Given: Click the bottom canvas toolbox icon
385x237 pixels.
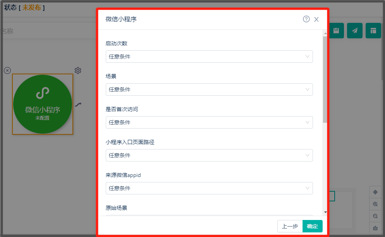Looking at the screenshot, I should tap(375, 228).
